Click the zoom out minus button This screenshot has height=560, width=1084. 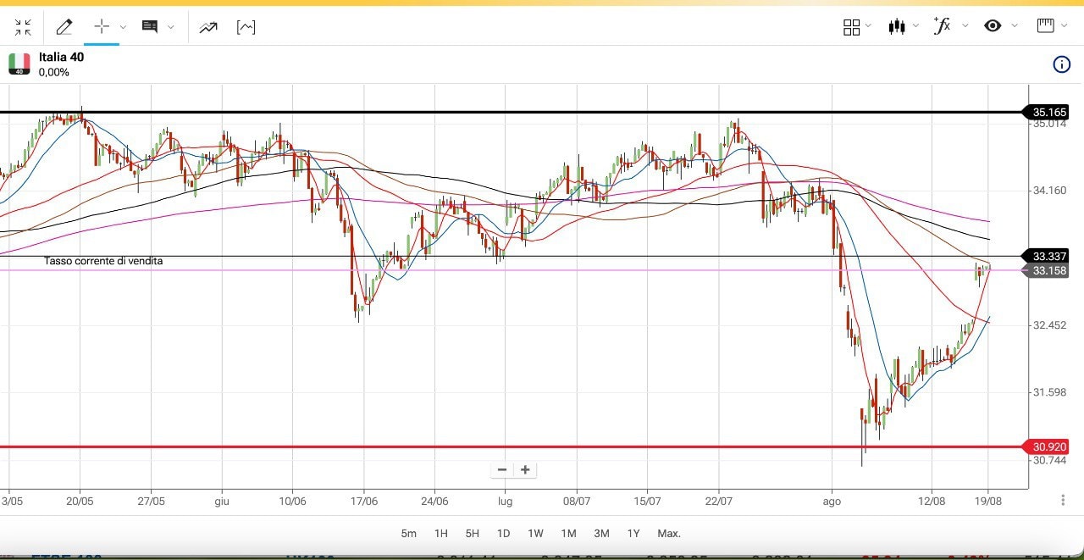[x=502, y=469]
